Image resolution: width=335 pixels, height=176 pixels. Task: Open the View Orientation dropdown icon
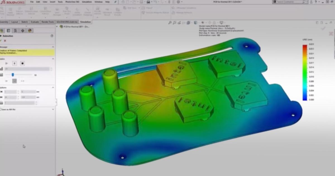188,23
